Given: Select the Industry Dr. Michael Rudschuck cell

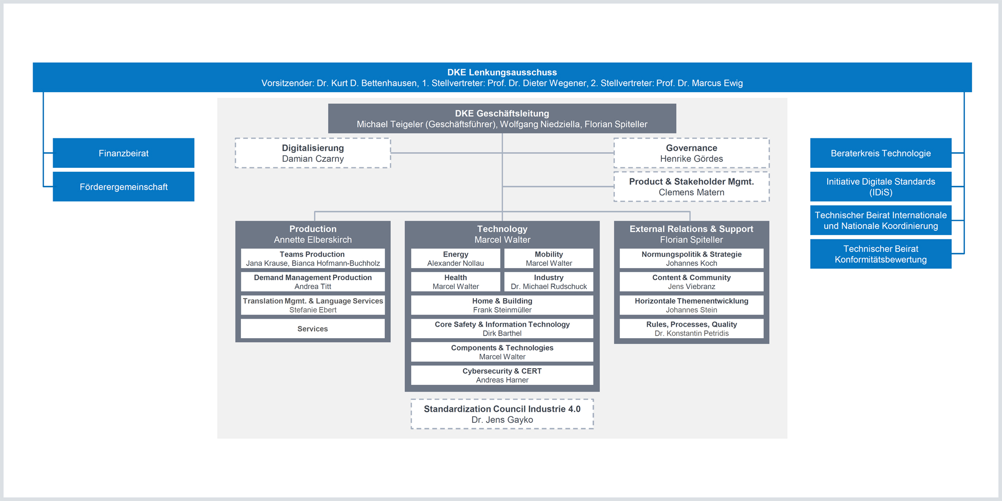Looking at the screenshot, I should click(549, 282).
